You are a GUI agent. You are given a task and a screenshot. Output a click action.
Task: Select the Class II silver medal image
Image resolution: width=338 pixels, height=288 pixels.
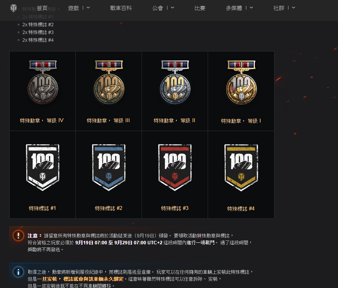(x=175, y=82)
